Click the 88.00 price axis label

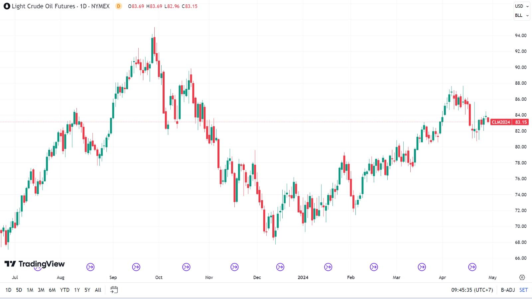pyautogui.click(x=521, y=83)
